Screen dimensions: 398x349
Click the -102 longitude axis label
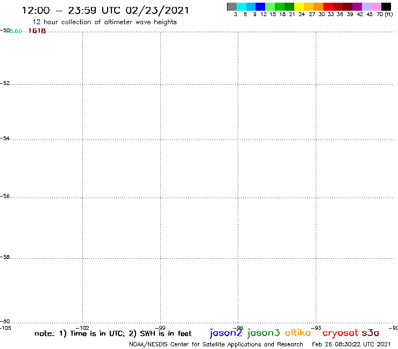(82, 328)
